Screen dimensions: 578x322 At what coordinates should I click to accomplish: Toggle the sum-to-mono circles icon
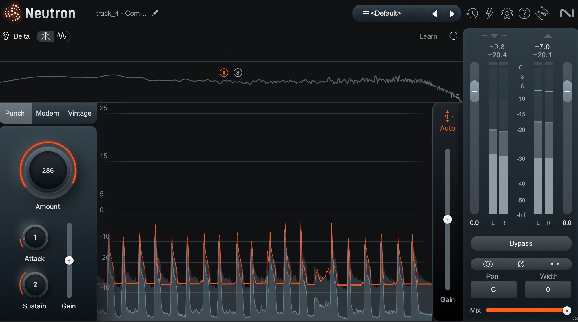point(488,264)
